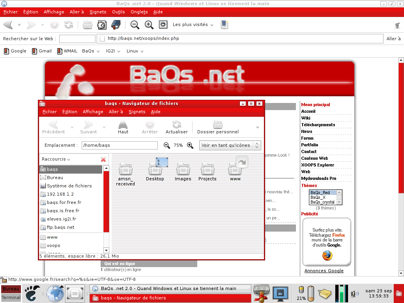Screen dimensions: 404x303
Task: Close the Raccourcis side pane
Action: (103, 159)
